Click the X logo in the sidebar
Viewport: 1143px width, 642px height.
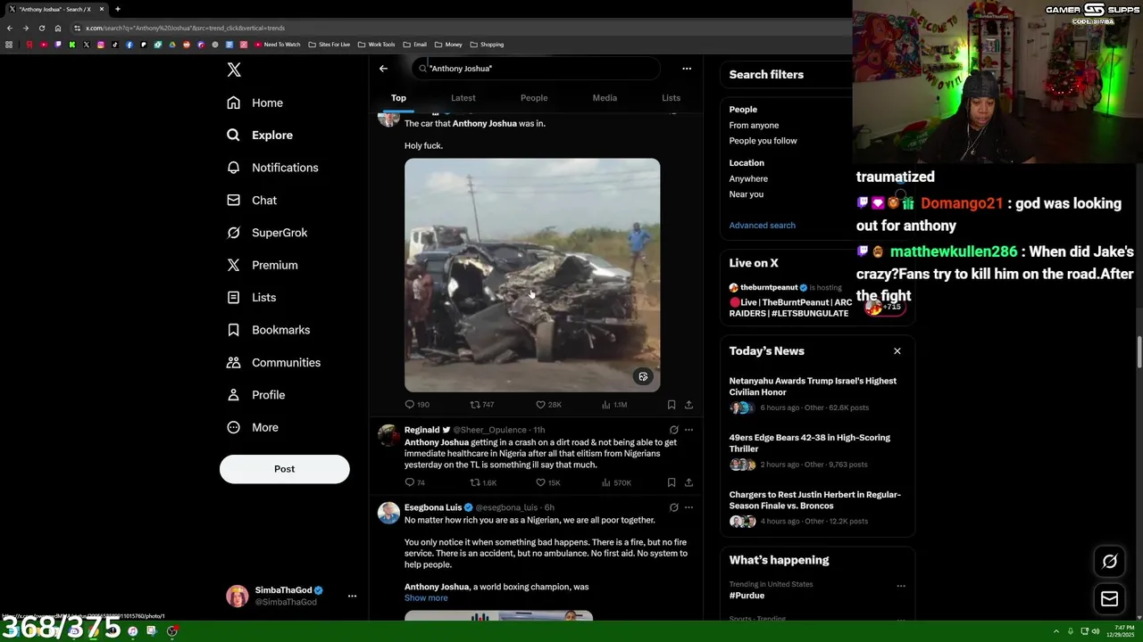click(234, 70)
